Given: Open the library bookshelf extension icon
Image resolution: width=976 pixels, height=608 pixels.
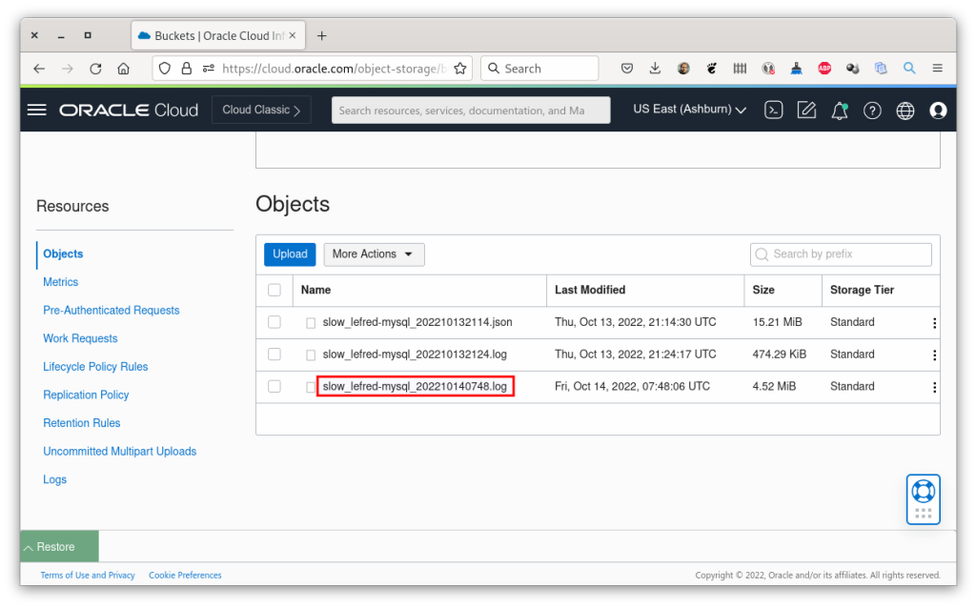Looking at the screenshot, I should 740,69.
